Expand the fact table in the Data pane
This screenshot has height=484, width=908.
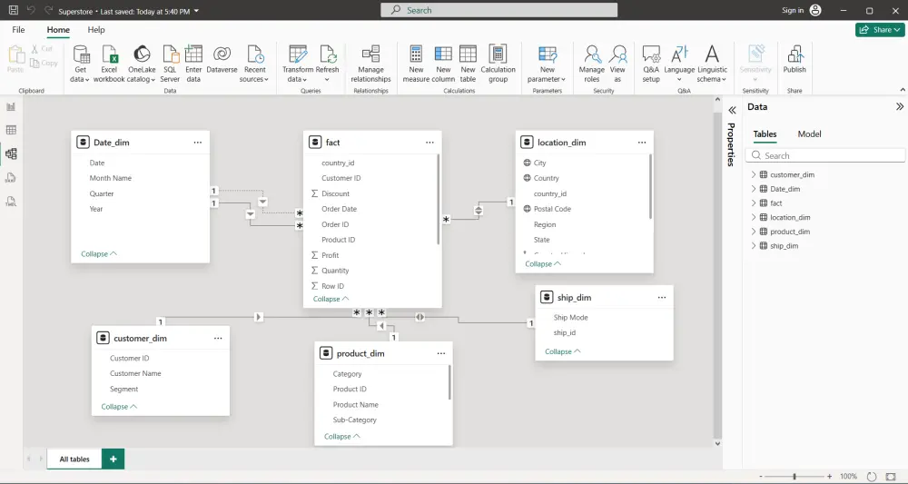click(754, 202)
